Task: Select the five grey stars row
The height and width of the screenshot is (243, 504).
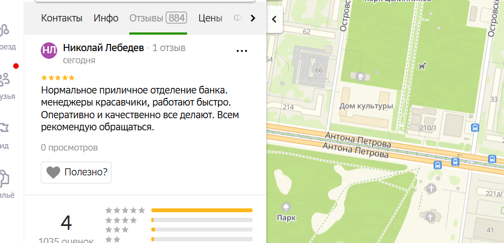Action: click(125, 211)
